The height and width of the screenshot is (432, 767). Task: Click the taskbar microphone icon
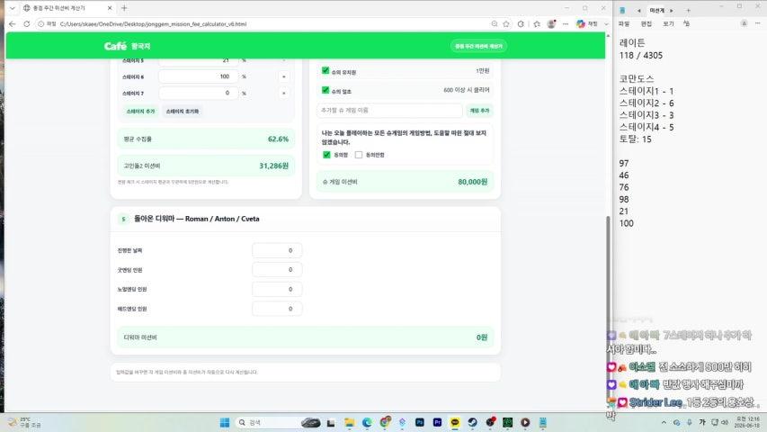coord(690,422)
